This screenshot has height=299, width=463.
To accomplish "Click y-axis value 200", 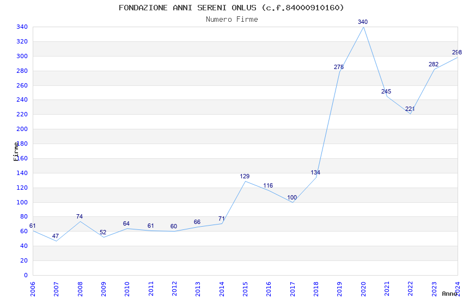I will pyautogui.click(x=22, y=129).
